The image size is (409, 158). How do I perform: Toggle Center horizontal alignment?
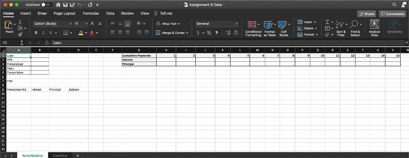120,33
